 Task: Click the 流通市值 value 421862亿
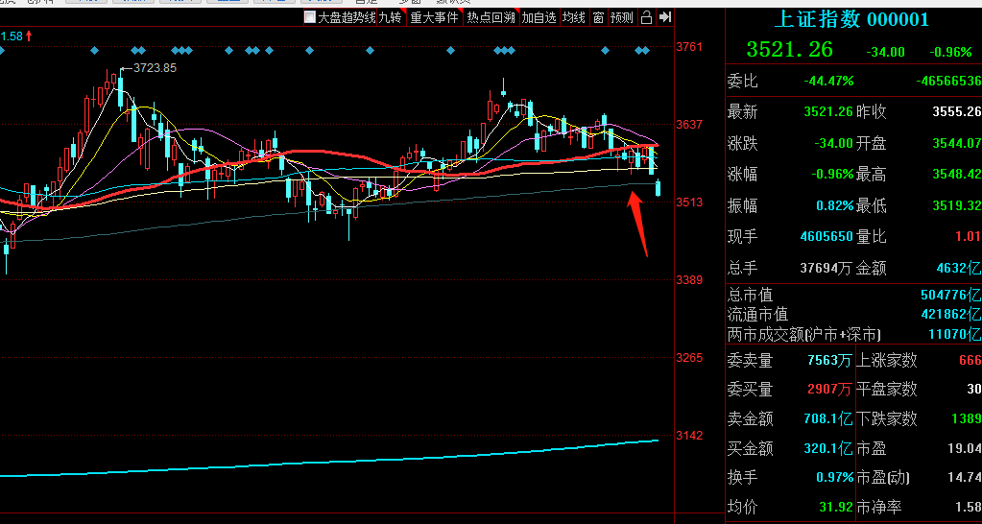[x=950, y=314]
